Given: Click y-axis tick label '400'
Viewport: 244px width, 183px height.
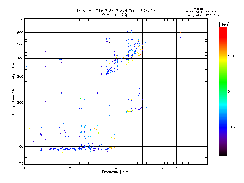Looking at the screenshot, I should [20, 59].
